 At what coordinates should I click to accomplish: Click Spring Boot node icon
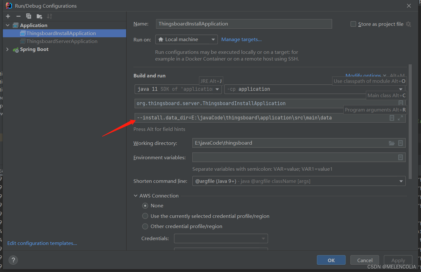coord(16,49)
